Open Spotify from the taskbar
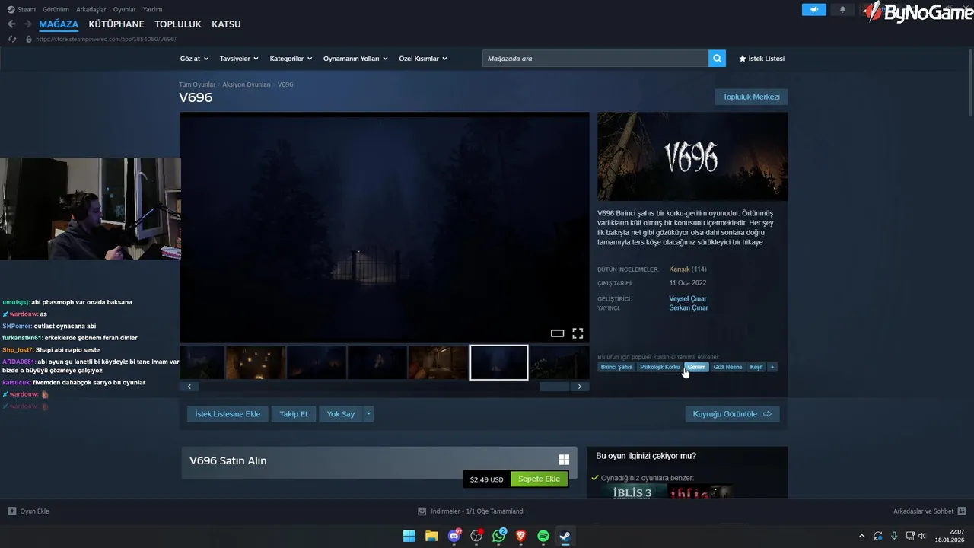 click(543, 536)
